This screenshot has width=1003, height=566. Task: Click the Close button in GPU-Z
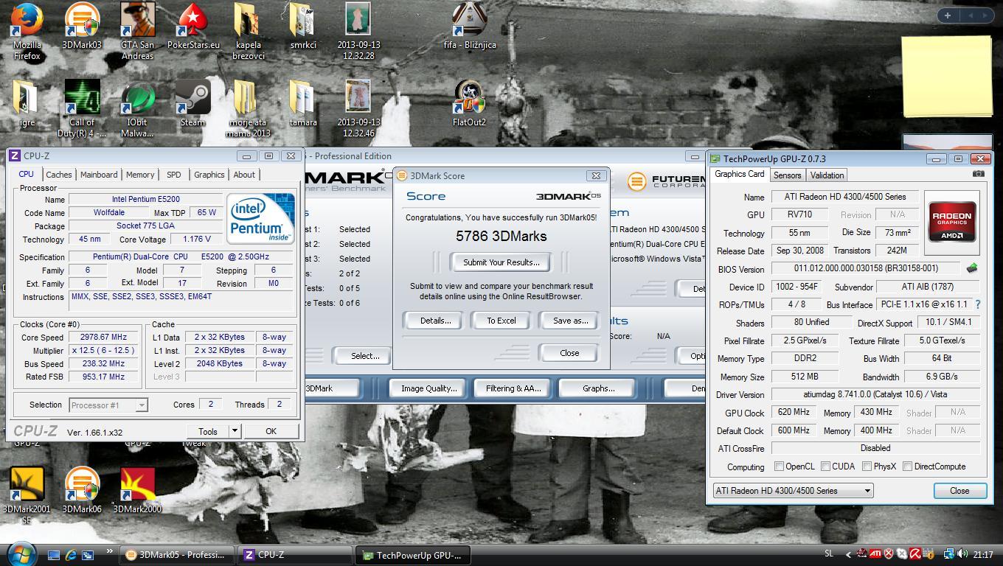point(959,491)
